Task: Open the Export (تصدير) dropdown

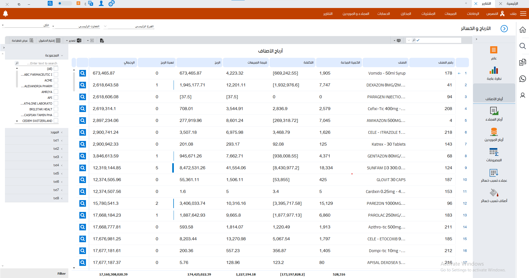Action: coord(73,40)
